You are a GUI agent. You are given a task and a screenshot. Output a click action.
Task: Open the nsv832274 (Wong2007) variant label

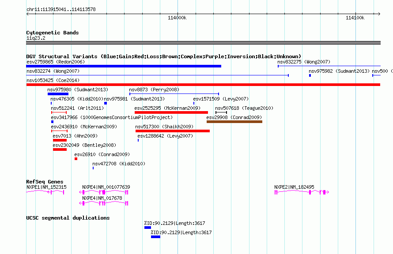click(x=53, y=71)
